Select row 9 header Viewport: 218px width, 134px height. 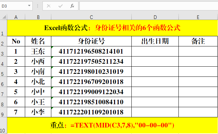coord(3,112)
